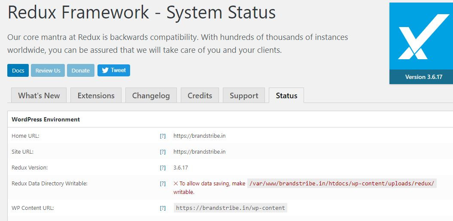Click the Redux Version value 3.6.17

(181, 167)
